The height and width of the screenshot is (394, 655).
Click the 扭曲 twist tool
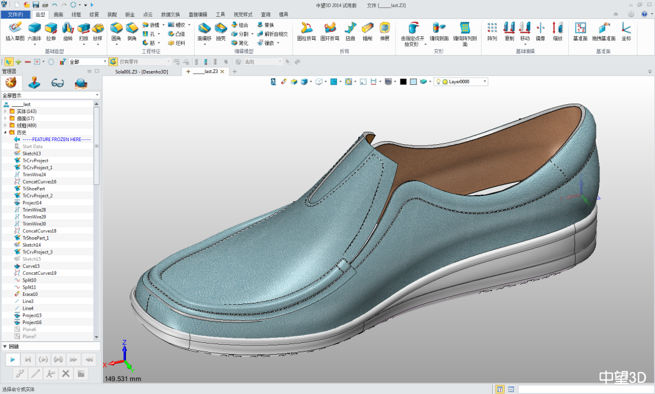(x=351, y=28)
